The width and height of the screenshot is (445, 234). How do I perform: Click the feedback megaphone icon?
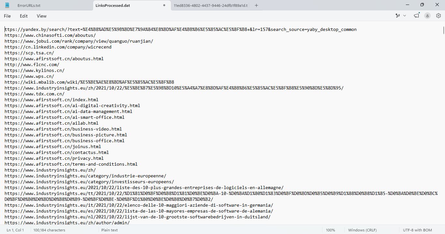pyautogui.click(x=417, y=16)
